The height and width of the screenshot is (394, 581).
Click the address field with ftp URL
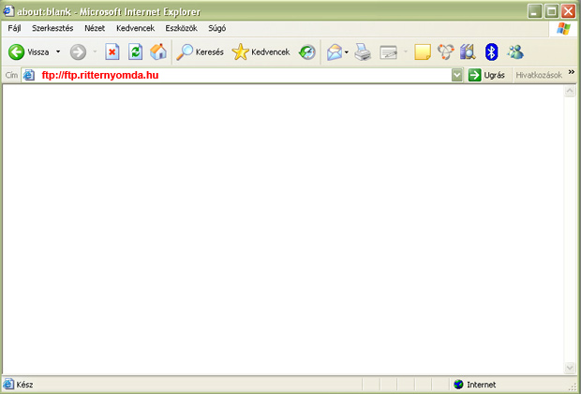tap(236, 75)
